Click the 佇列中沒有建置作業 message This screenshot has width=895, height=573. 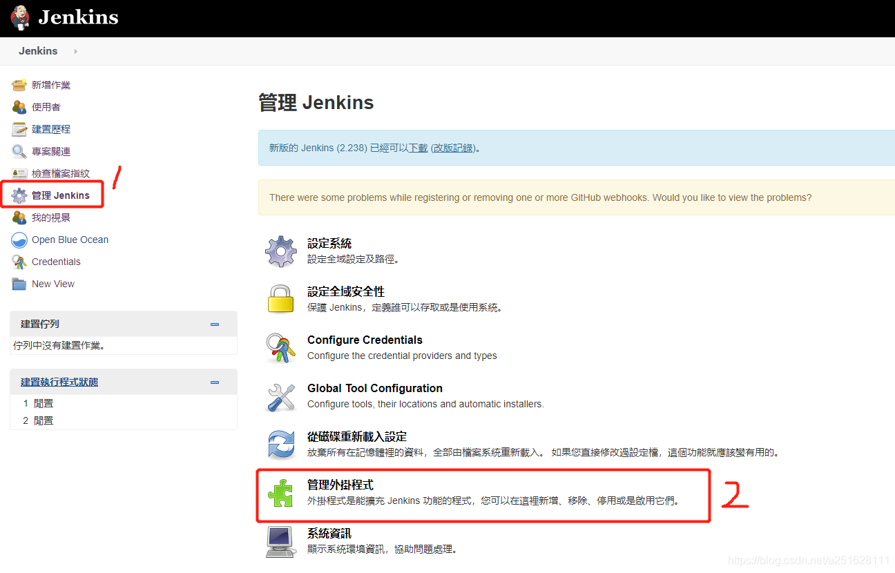pyautogui.click(x=59, y=346)
